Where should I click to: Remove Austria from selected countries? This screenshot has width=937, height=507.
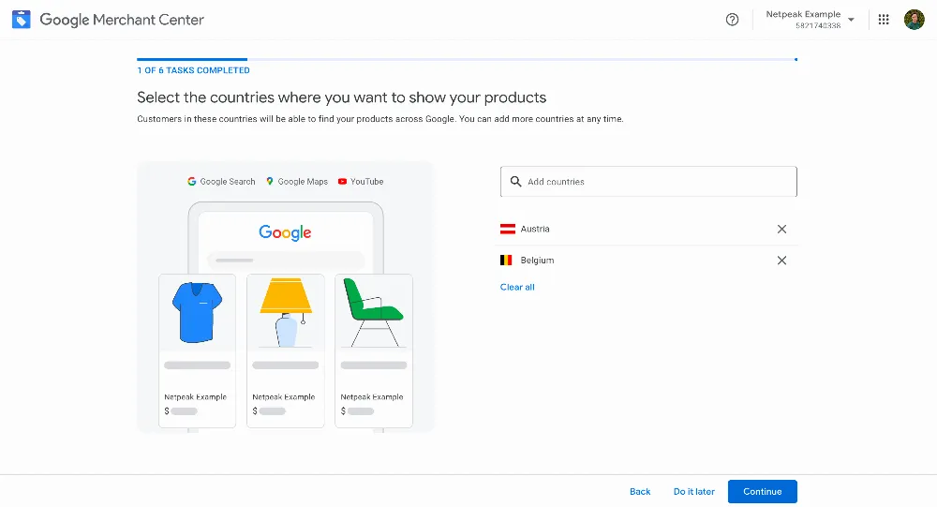tap(781, 229)
